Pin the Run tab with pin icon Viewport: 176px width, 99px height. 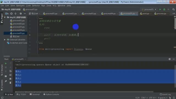point(6,81)
